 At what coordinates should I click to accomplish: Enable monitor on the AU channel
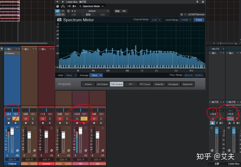pos(67,123)
